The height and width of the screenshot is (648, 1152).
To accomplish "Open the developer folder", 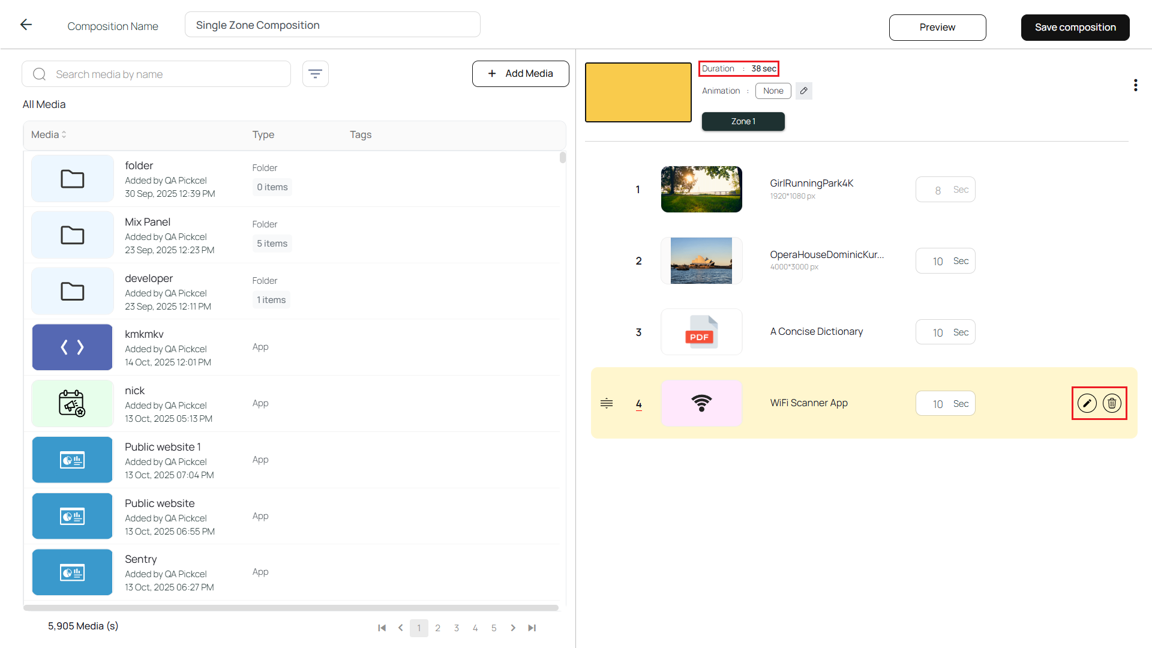I will [149, 278].
